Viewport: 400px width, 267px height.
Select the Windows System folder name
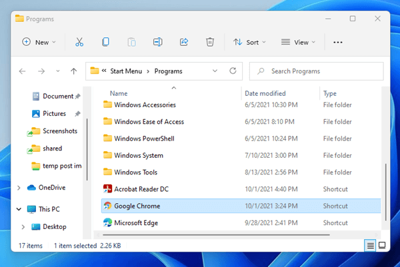coord(139,155)
